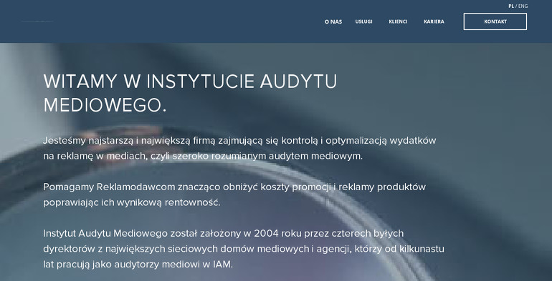Click the line starting with Pomagamy Reklamodawcom
552x281 pixels.
click(x=234, y=187)
